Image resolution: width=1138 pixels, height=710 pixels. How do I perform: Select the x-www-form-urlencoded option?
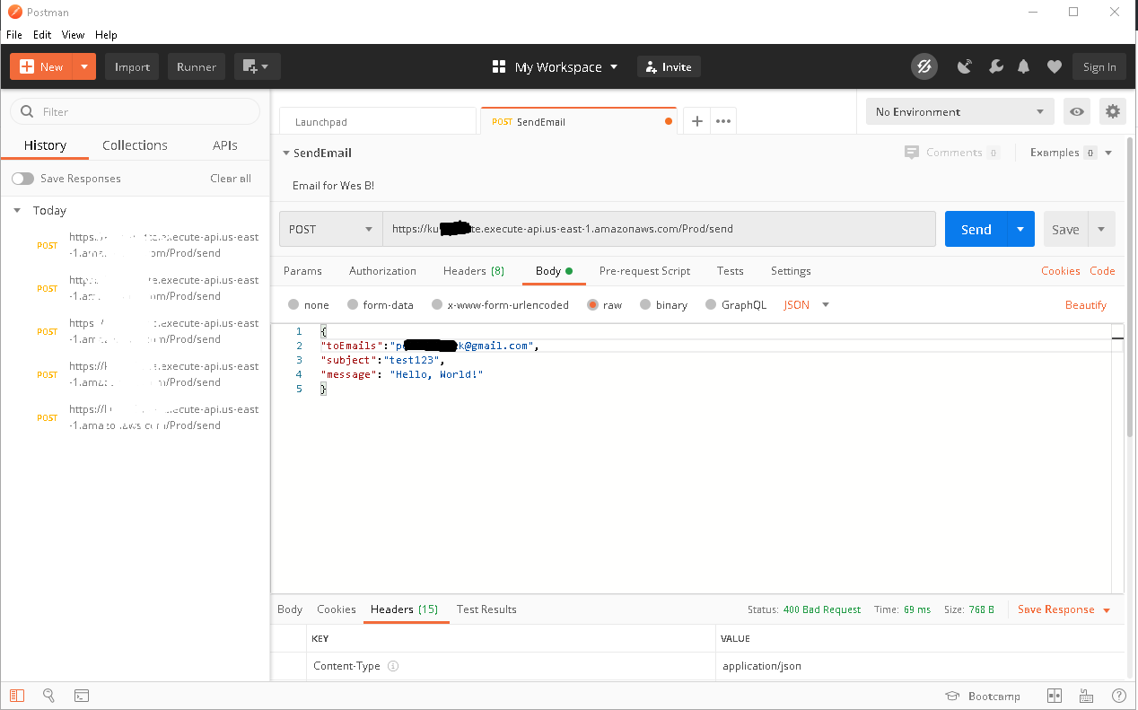pyautogui.click(x=437, y=305)
